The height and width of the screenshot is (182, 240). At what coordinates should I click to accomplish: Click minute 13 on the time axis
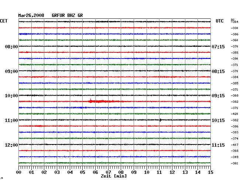tap(185, 172)
